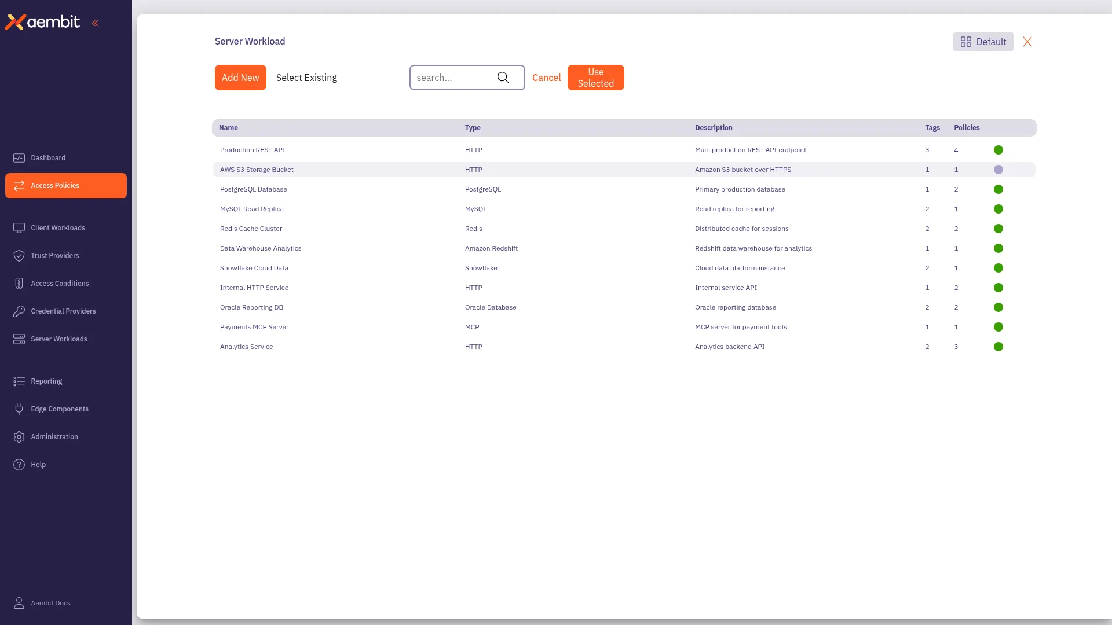Switch to Select Existing

tap(306, 78)
